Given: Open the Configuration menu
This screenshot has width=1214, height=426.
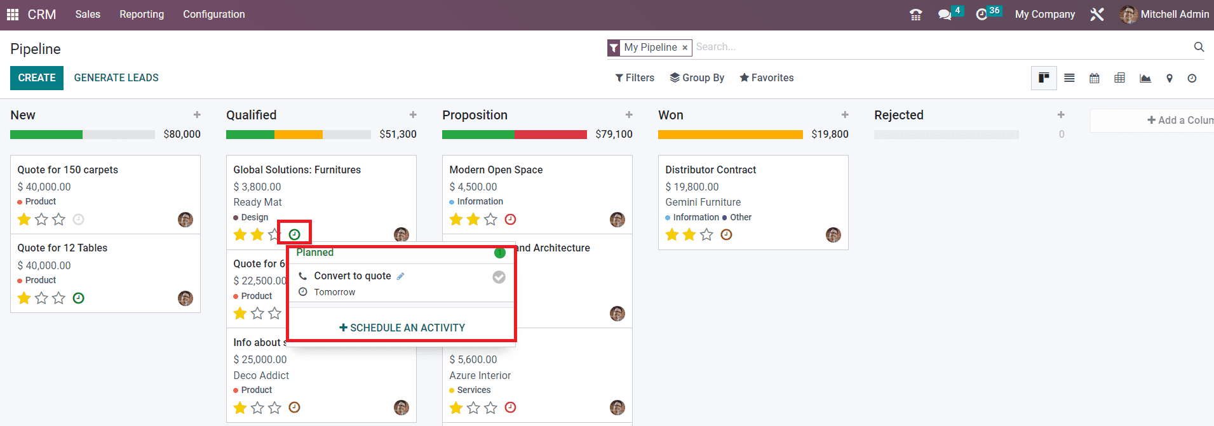Looking at the screenshot, I should coord(213,14).
